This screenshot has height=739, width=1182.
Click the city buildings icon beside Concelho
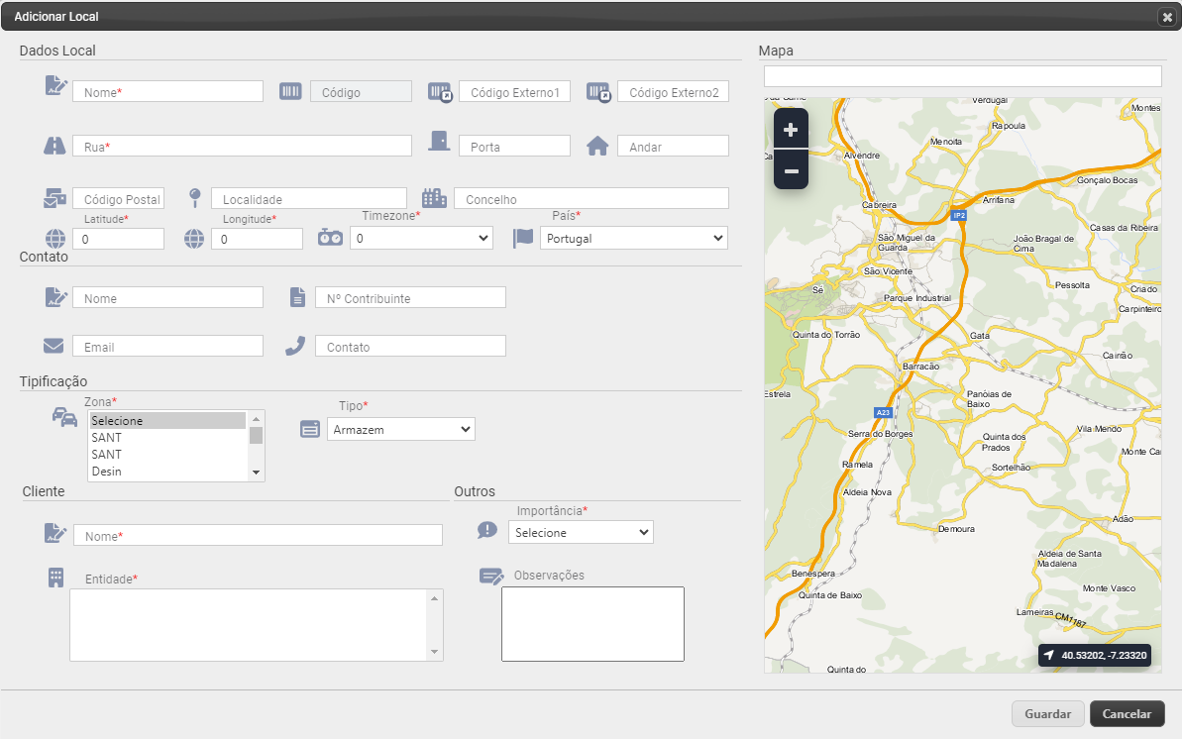(x=434, y=197)
